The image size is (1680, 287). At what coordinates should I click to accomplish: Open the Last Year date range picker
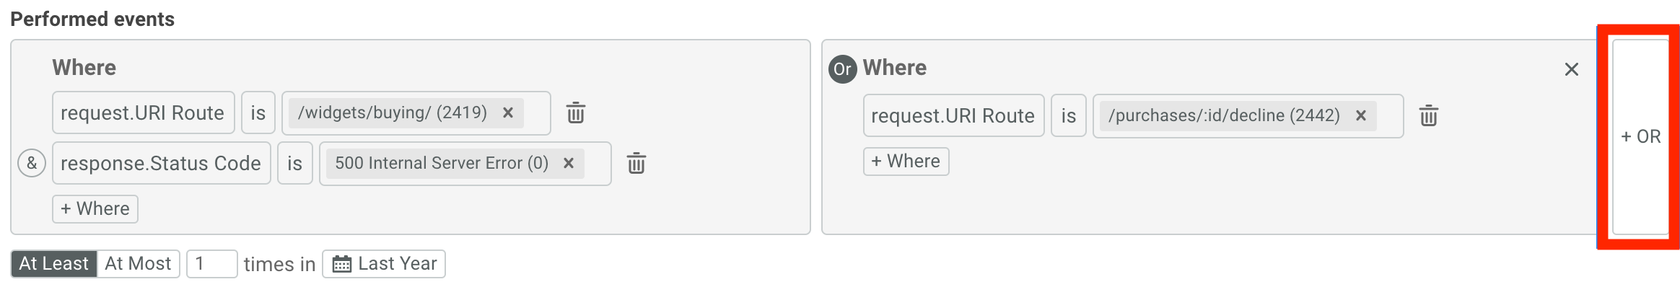point(384,264)
